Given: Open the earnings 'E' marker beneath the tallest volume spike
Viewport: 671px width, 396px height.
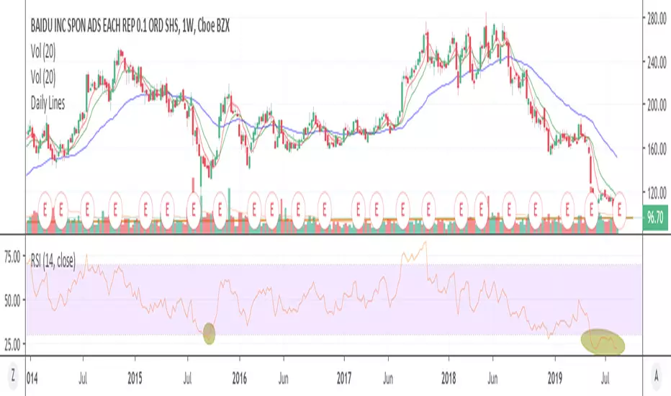Looking at the screenshot, I should tap(194, 210).
